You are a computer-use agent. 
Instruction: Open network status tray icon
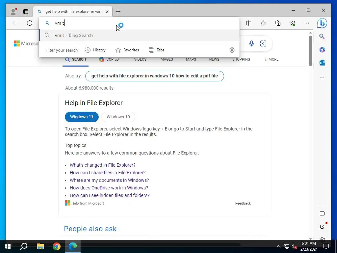[x=287, y=246]
